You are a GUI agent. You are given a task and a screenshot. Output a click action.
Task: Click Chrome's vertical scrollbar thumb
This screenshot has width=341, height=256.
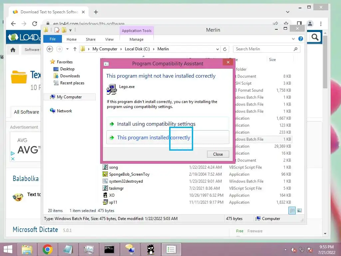point(325,62)
